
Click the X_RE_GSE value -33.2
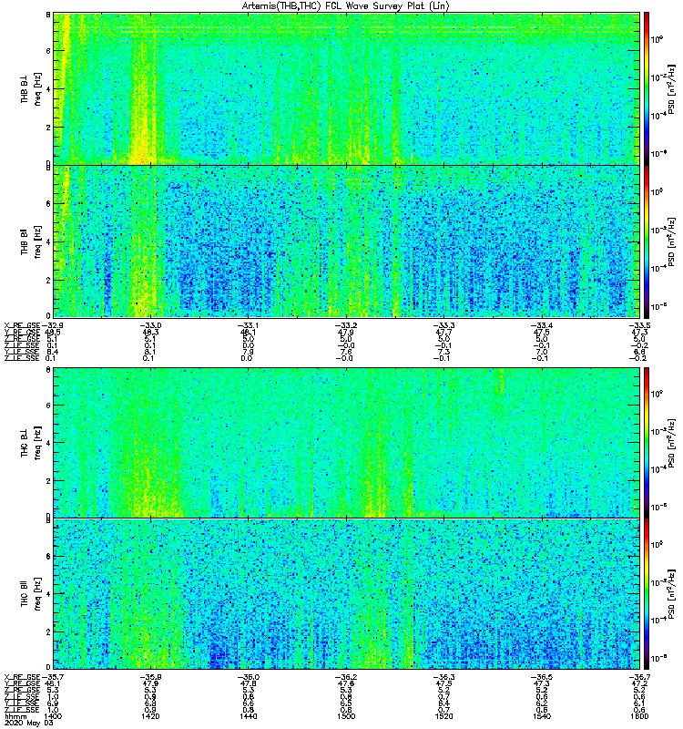pyautogui.click(x=346, y=325)
